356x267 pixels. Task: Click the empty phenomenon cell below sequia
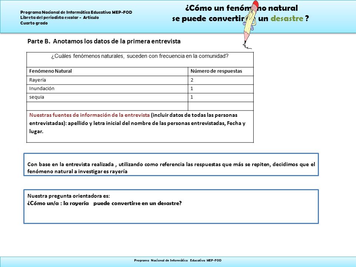click(107, 106)
